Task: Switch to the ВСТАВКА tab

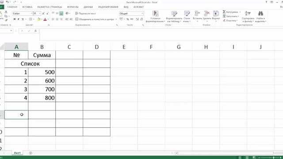Action: point(27,7)
